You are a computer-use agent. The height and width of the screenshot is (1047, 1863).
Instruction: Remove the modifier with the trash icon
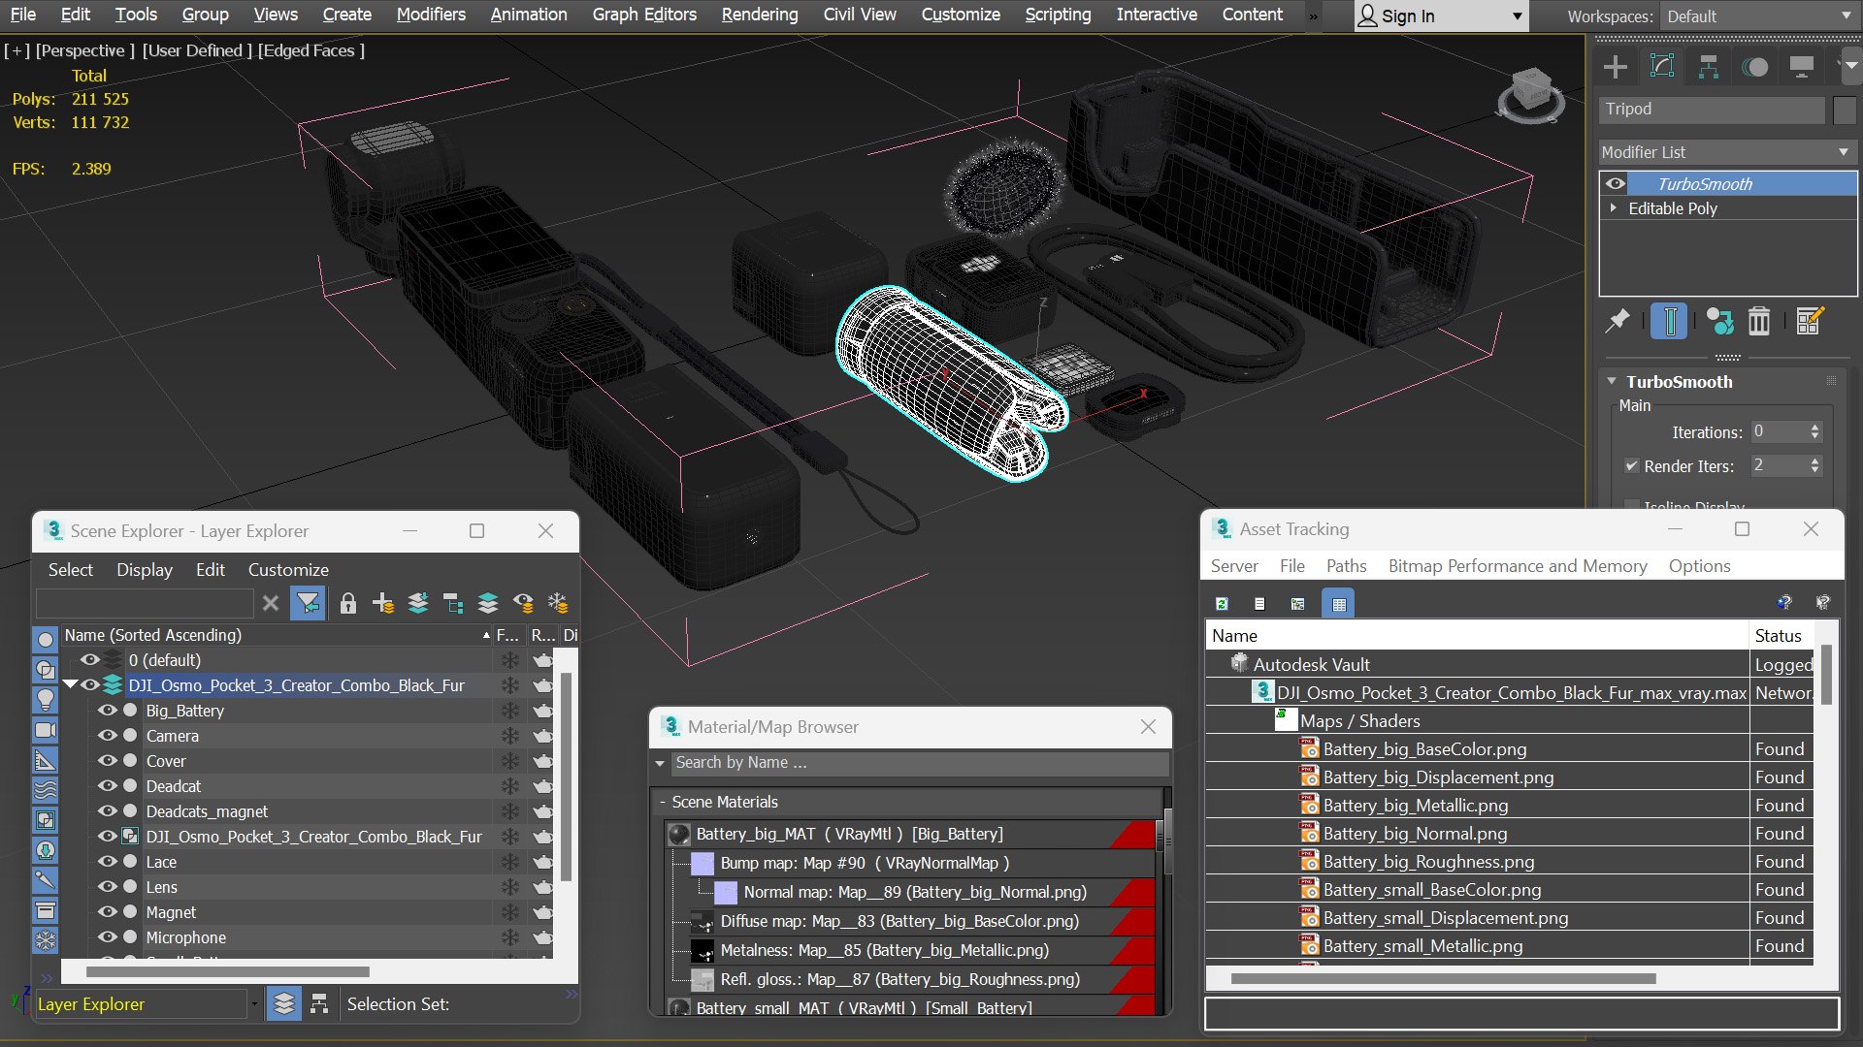coord(1759,321)
